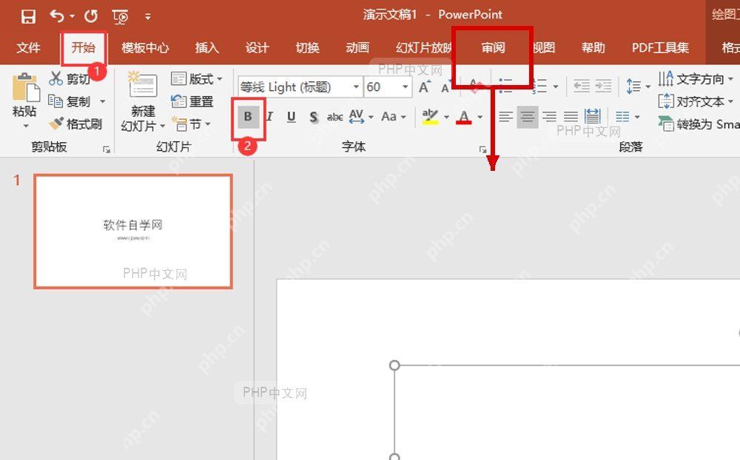Align text right
This screenshot has height=460, width=740.
(549, 117)
